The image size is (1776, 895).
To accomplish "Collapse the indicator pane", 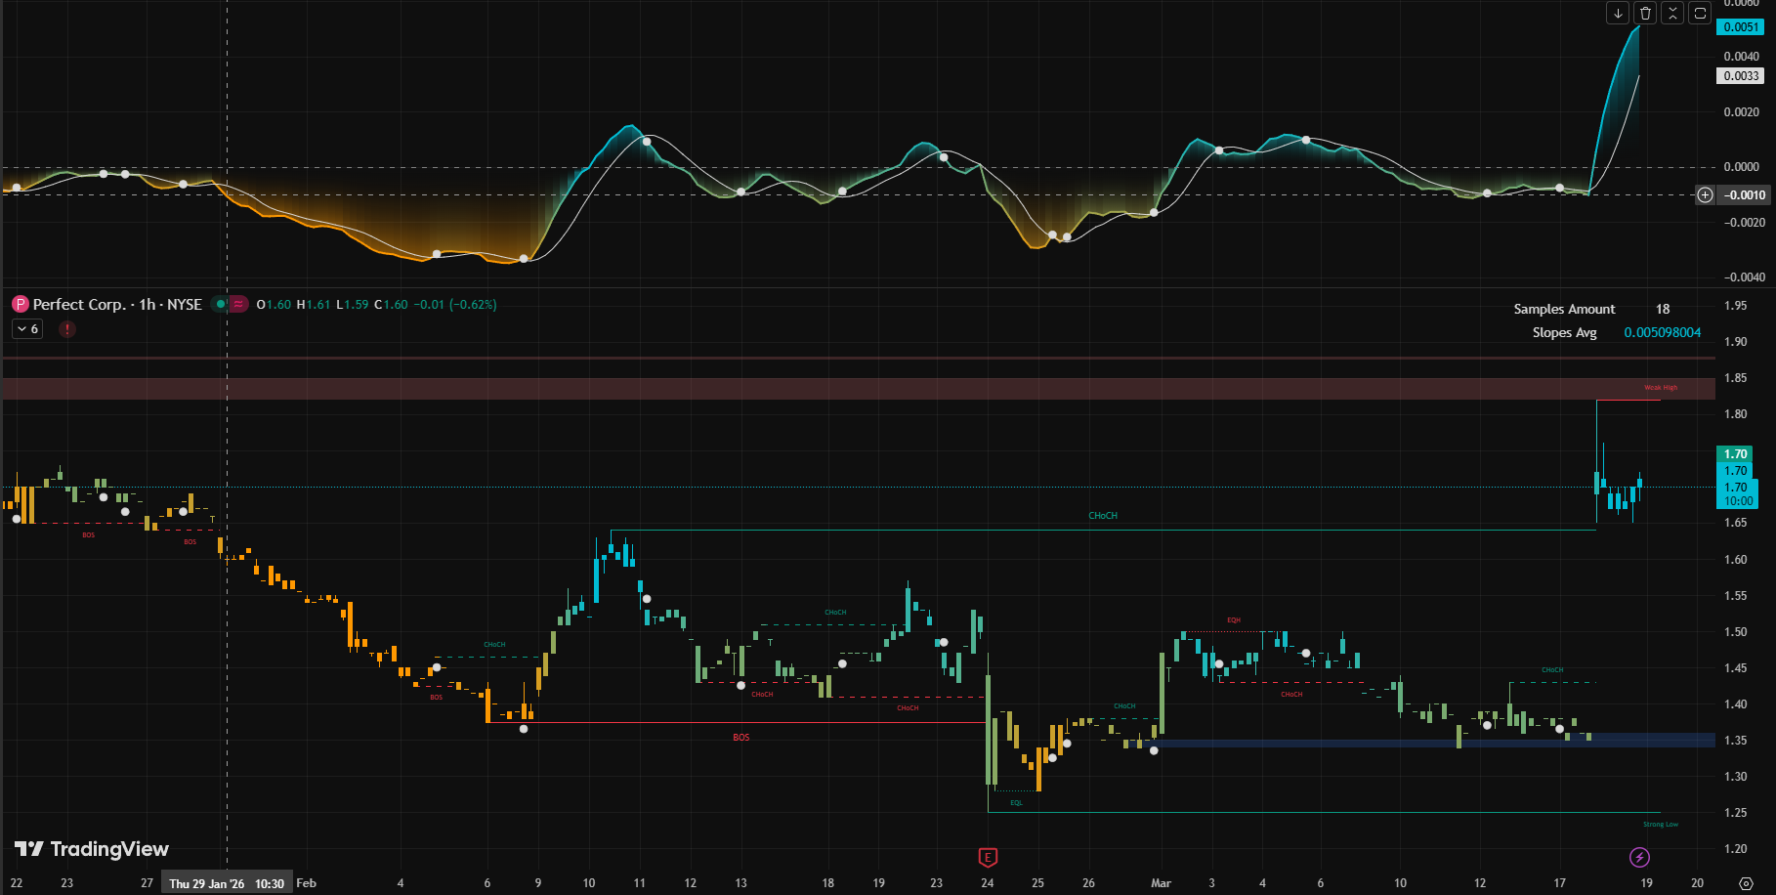I will [1672, 13].
